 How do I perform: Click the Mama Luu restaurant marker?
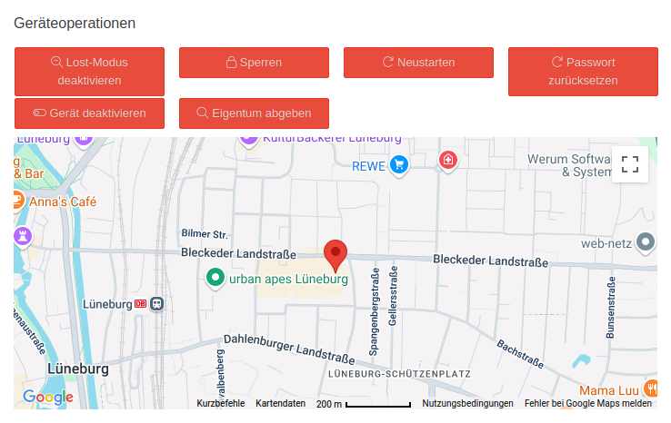tap(650, 389)
